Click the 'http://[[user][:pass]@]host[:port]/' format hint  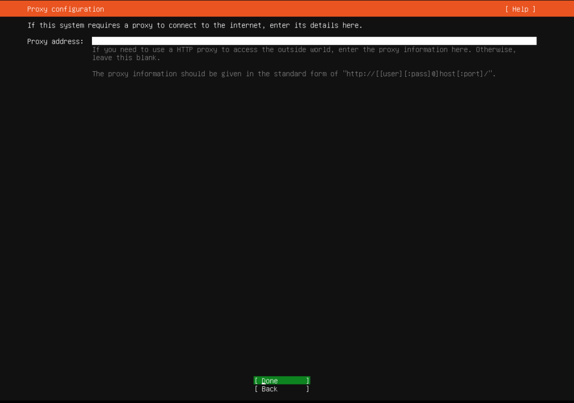(x=419, y=73)
